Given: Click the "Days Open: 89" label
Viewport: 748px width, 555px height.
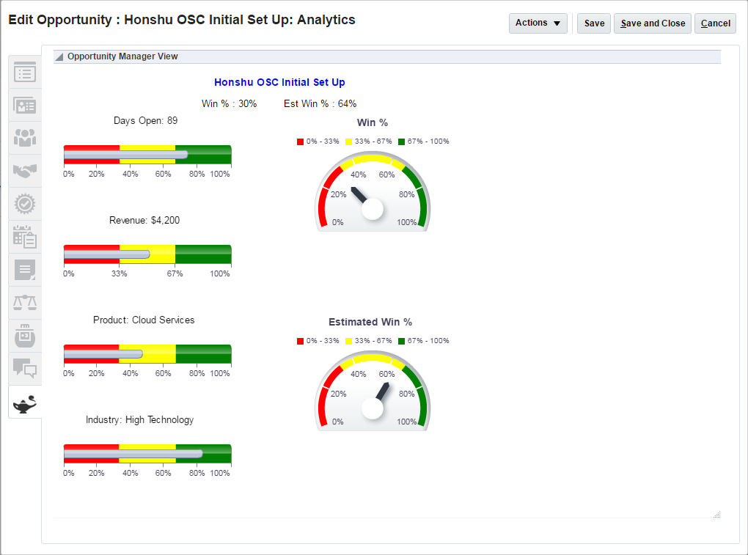Looking at the screenshot, I should click(145, 121).
